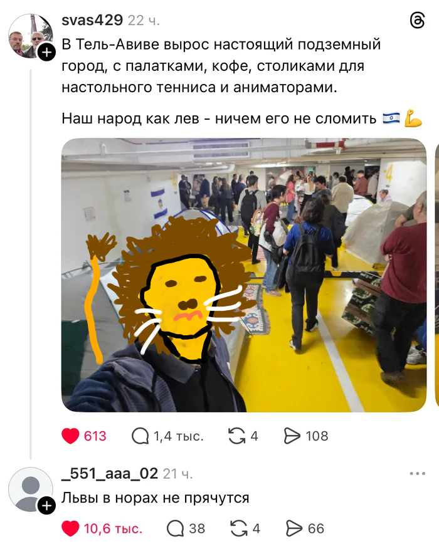Open the Threads logo icon

click(x=417, y=21)
